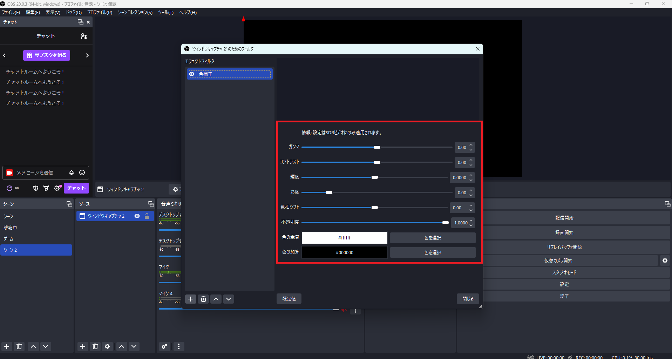Decrease 不透明度 value with down stepper

(x=471, y=225)
